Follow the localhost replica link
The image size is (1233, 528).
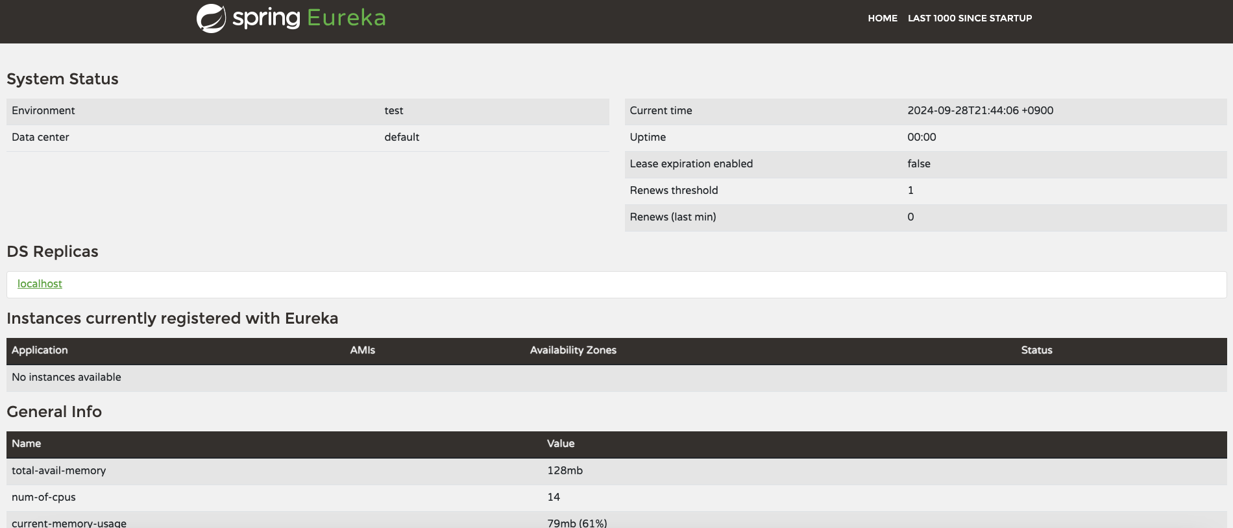(x=40, y=284)
